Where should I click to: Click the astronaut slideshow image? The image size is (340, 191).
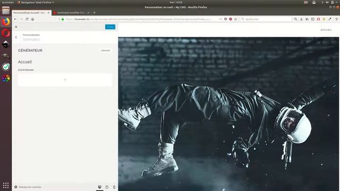tap(228, 114)
